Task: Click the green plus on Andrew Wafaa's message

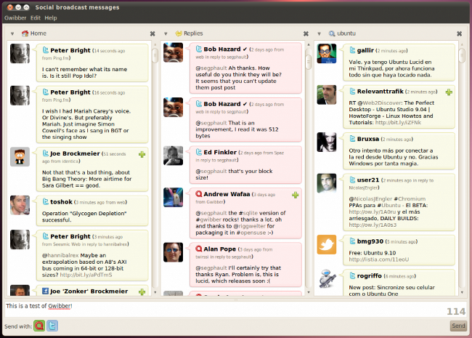Action: point(295,195)
